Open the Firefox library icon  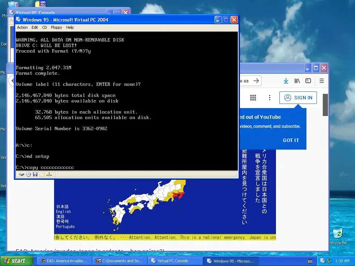(297, 81)
